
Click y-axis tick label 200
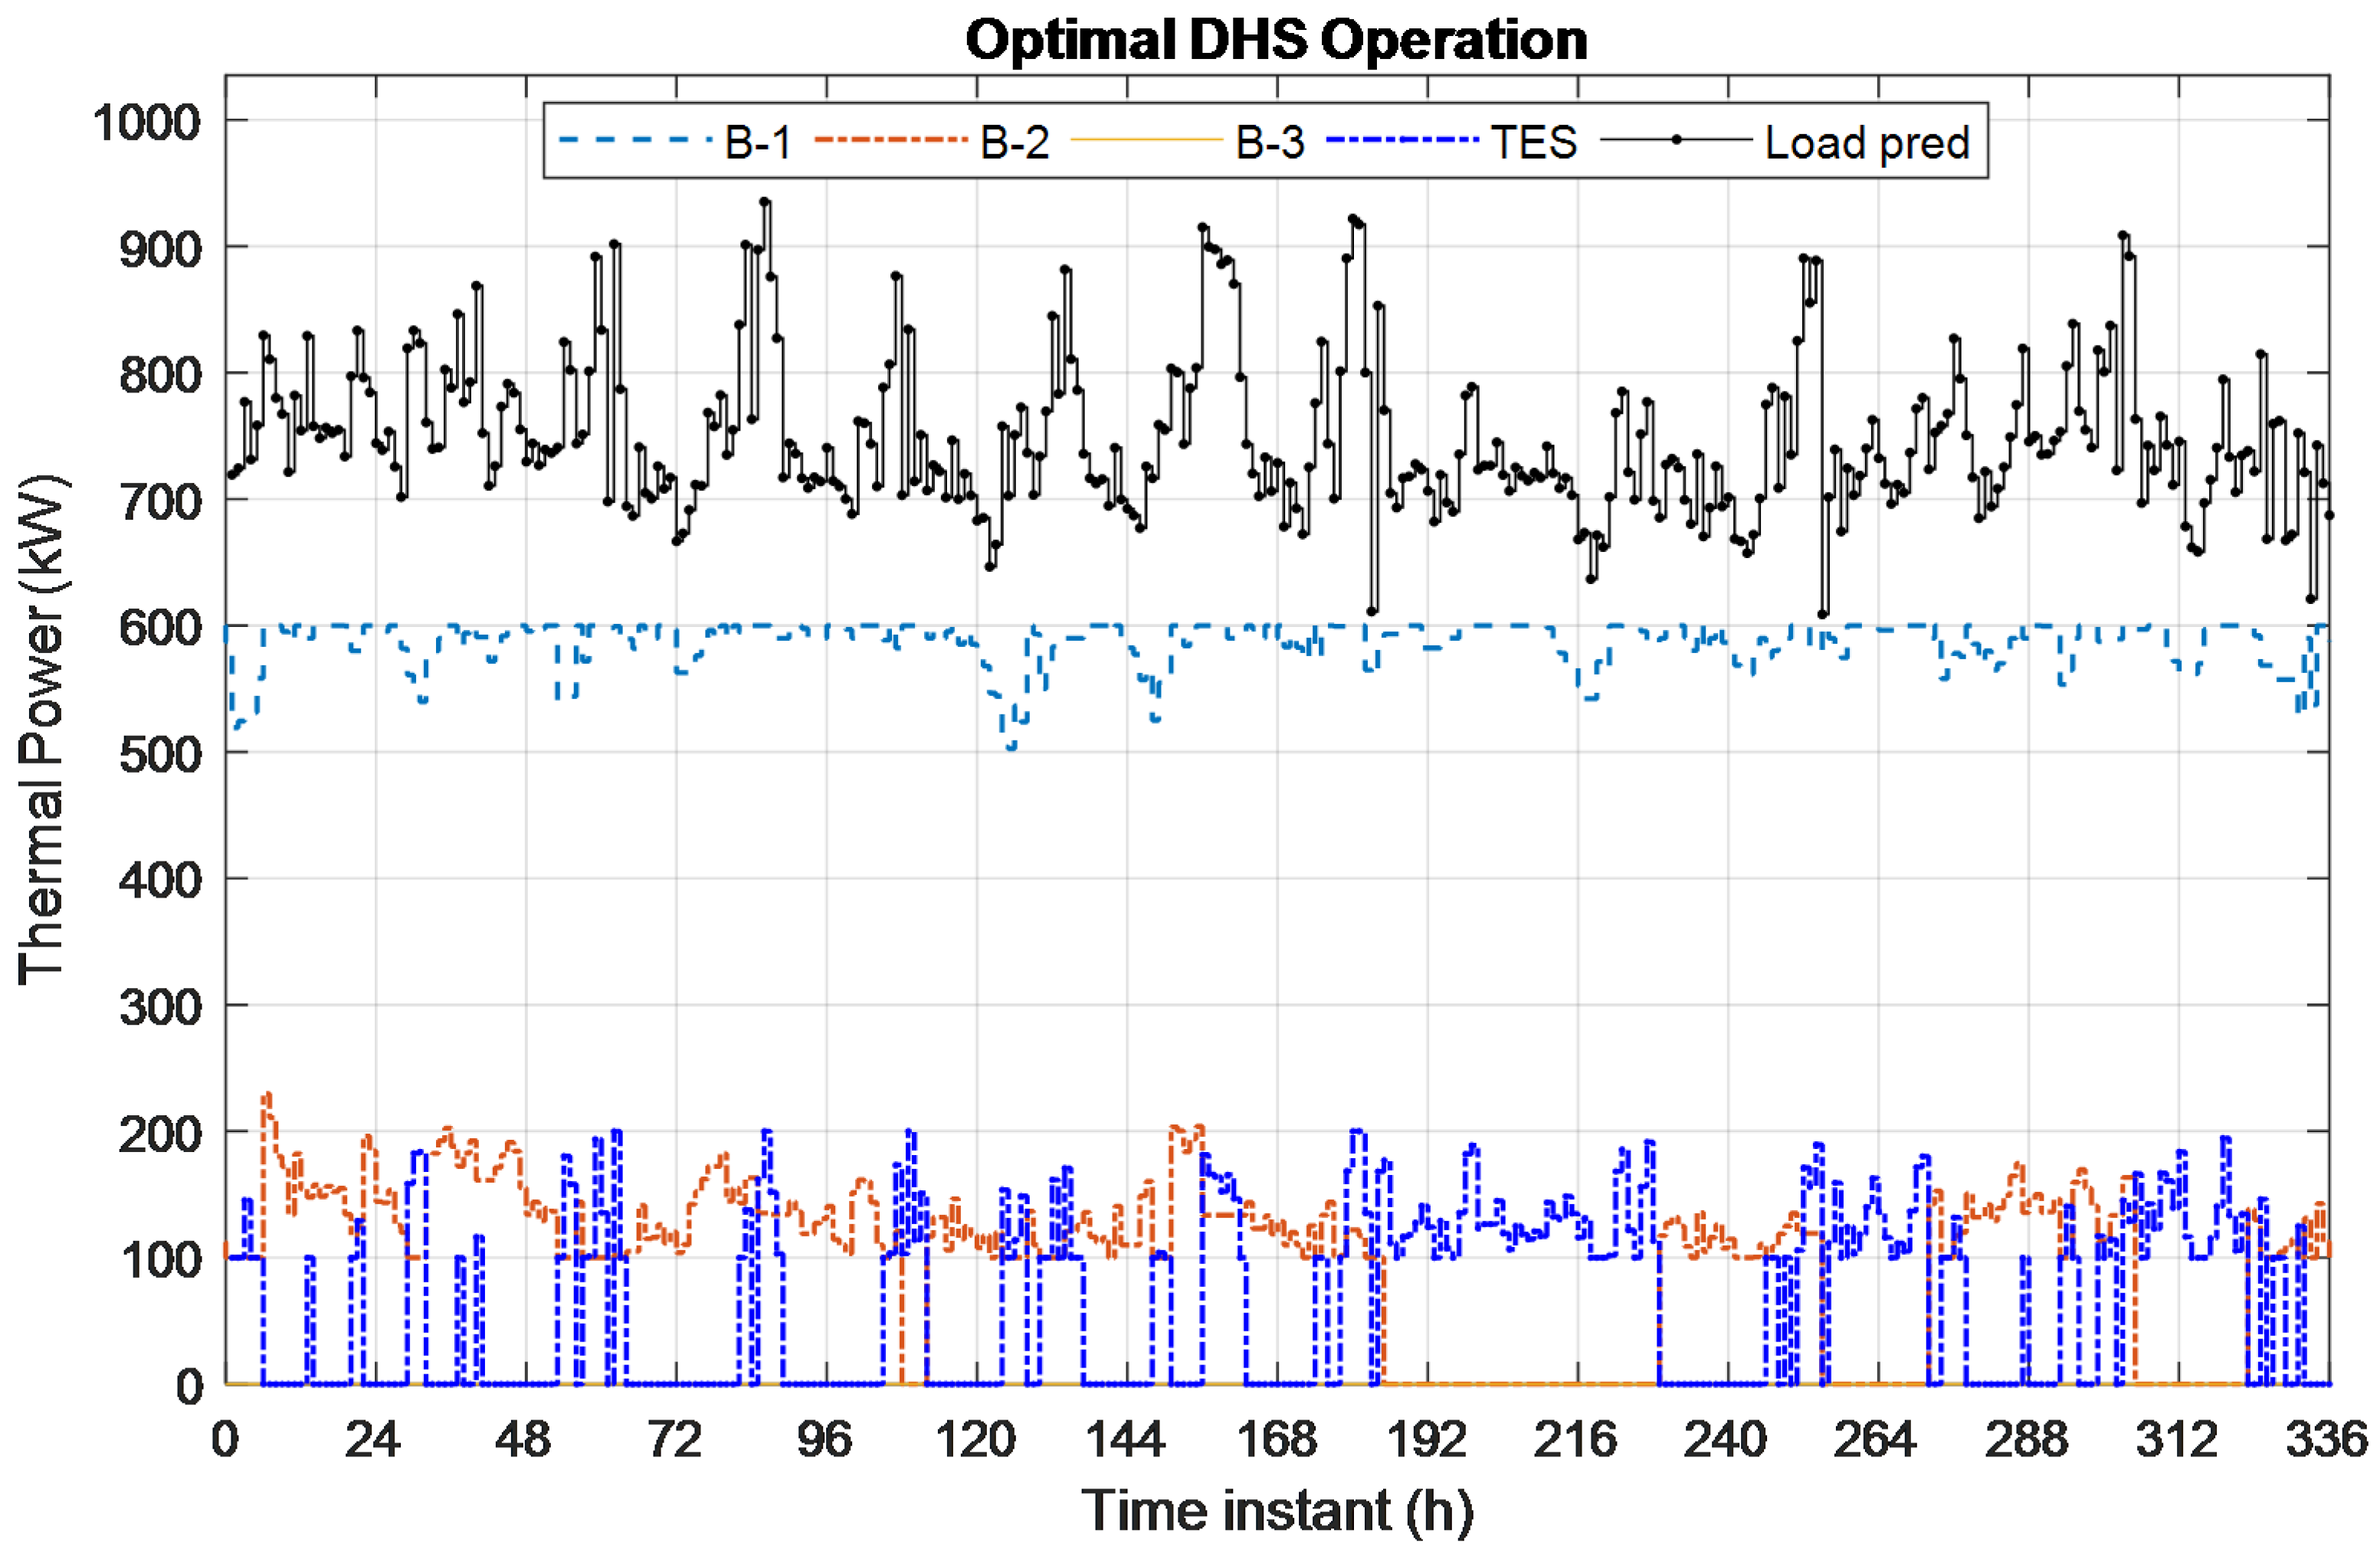click(x=160, y=1133)
